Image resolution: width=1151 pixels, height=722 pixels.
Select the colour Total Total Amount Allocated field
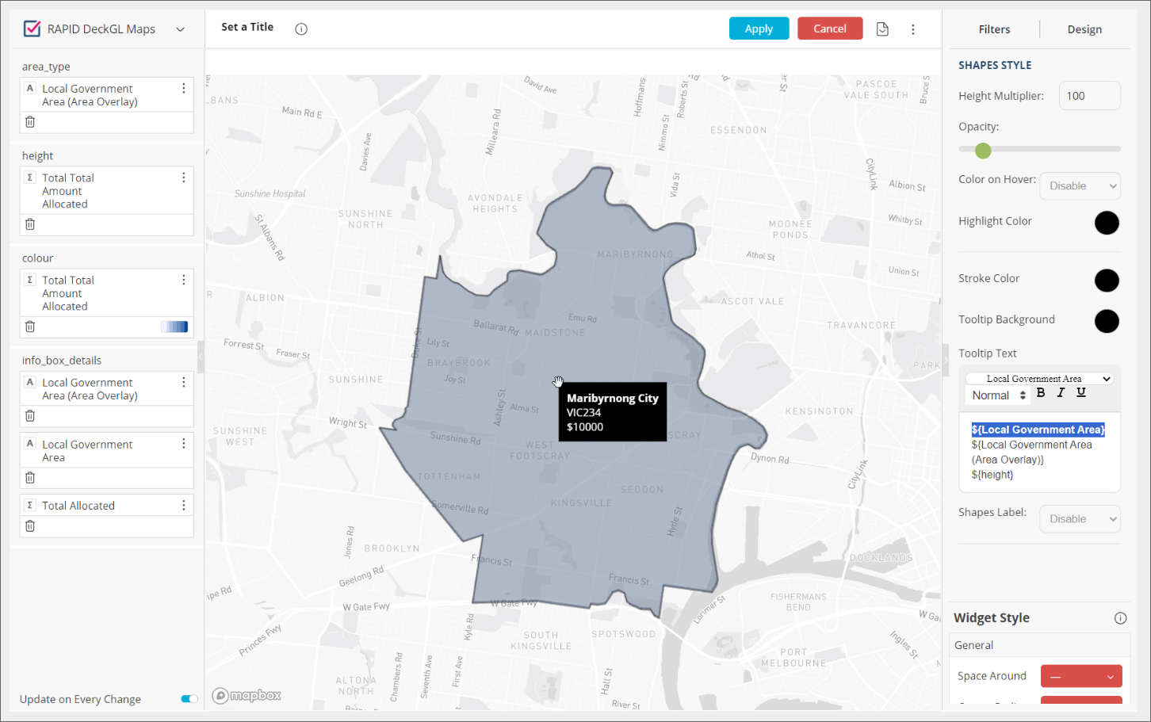(x=68, y=293)
